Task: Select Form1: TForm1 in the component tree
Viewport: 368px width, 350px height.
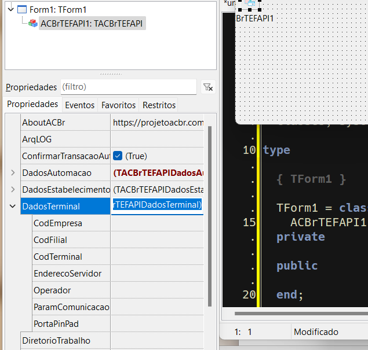Action: coord(58,10)
